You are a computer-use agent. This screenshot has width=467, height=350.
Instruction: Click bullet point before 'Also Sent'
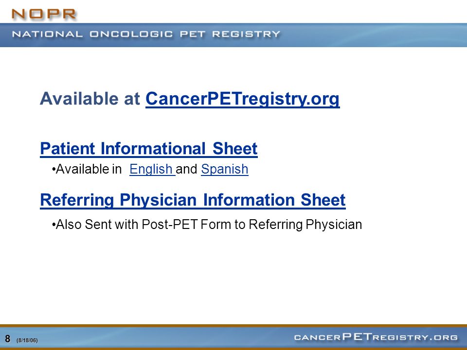(x=54, y=225)
